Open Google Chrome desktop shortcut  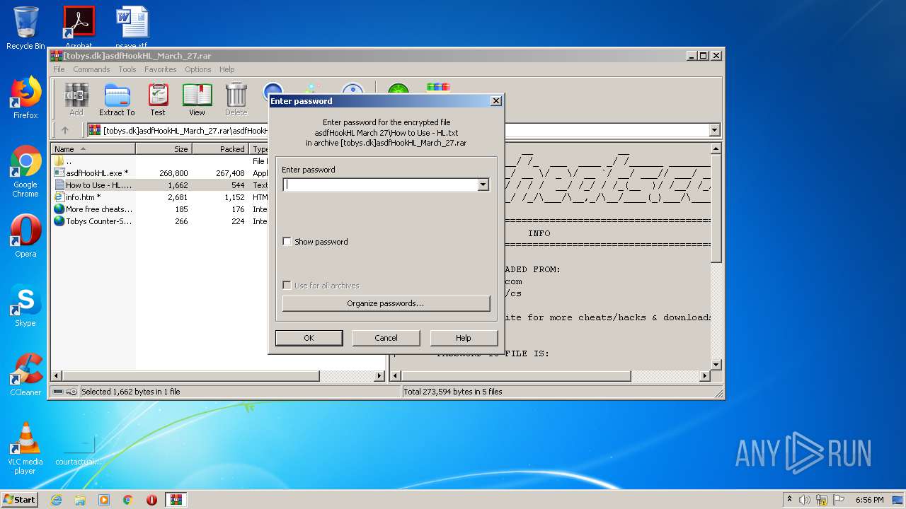click(25, 171)
